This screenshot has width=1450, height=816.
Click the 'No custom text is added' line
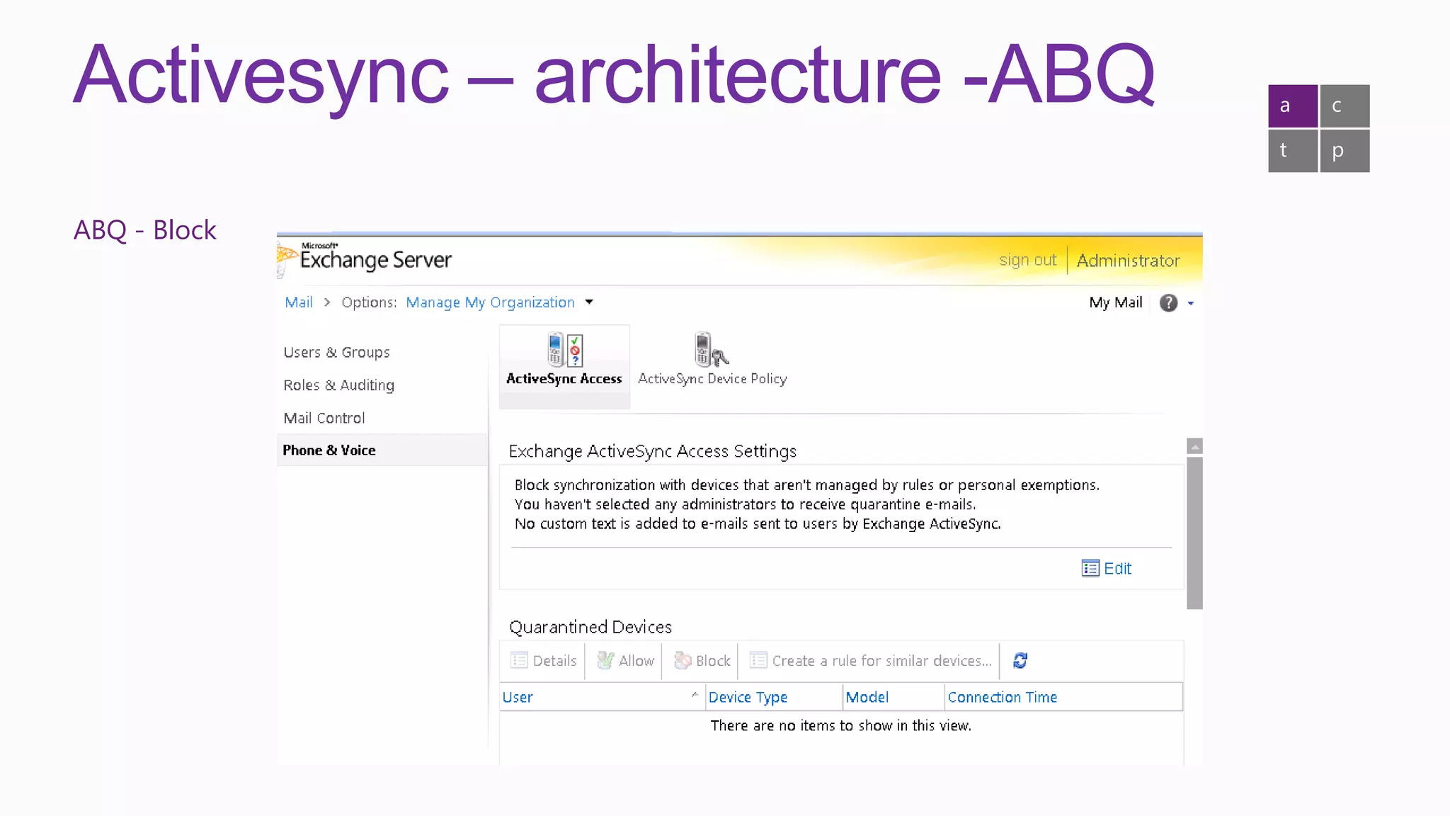click(758, 524)
